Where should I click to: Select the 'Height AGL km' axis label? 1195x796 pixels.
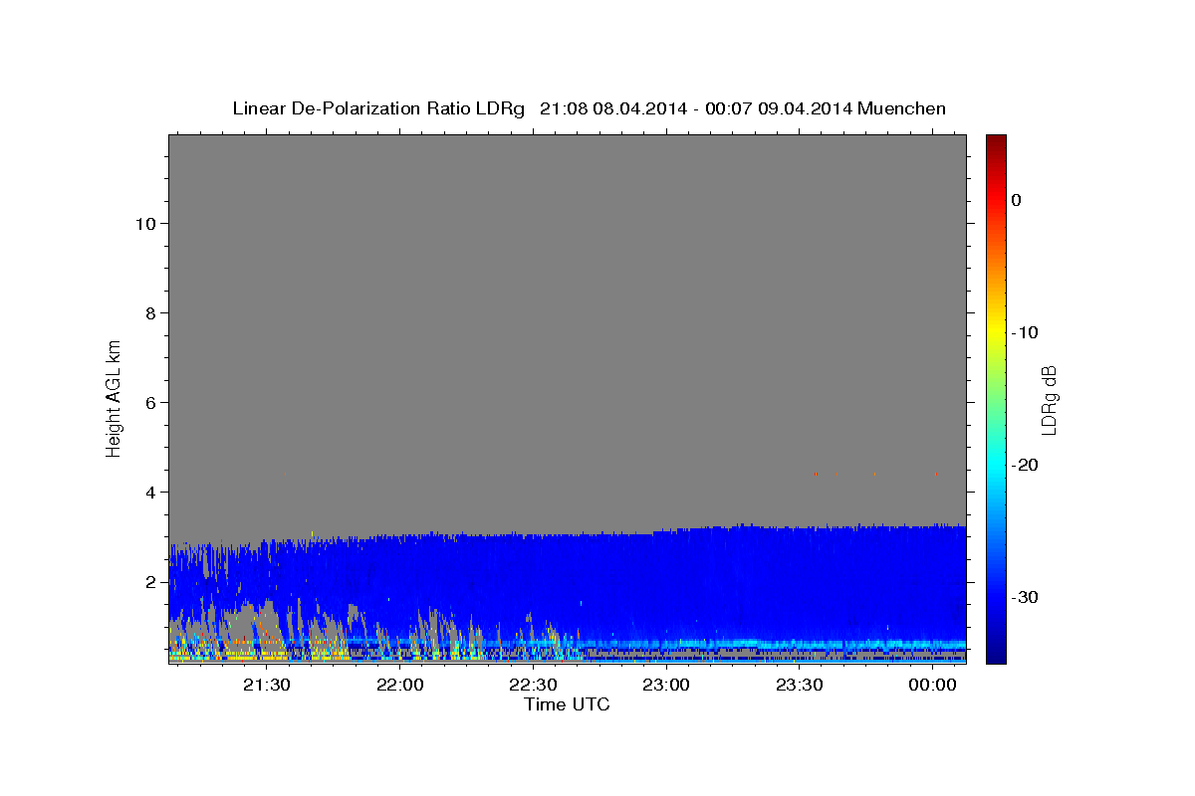[x=115, y=398]
